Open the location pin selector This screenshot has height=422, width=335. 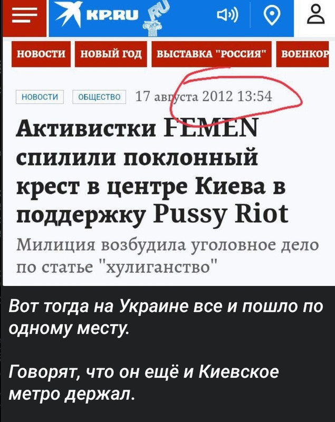pos(272,15)
